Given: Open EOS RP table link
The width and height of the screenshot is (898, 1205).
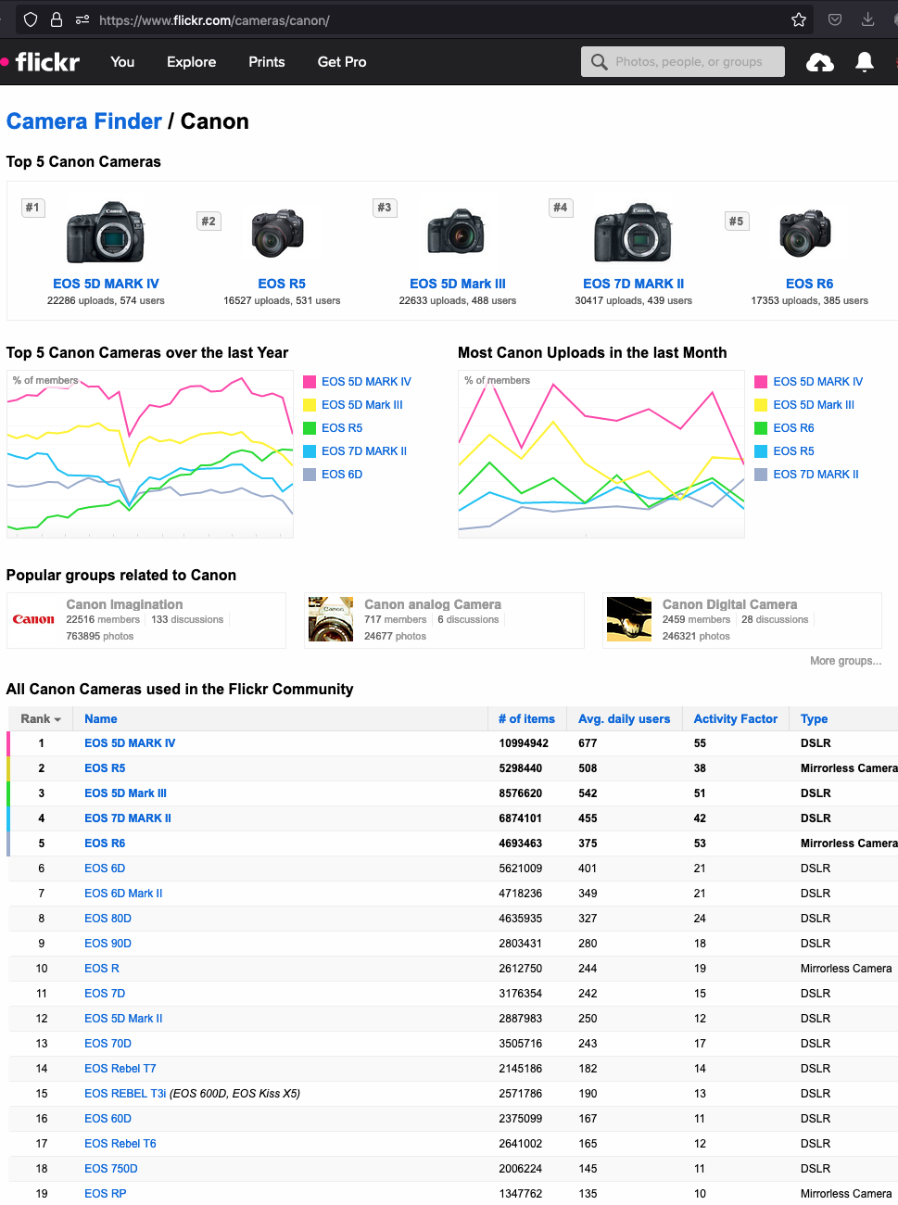Looking at the screenshot, I should pos(106,1194).
